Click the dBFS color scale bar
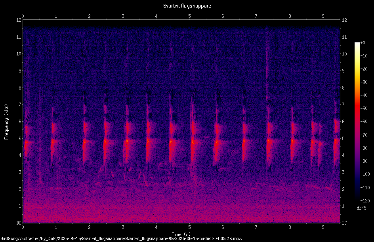374x242 pixels. coord(357,122)
